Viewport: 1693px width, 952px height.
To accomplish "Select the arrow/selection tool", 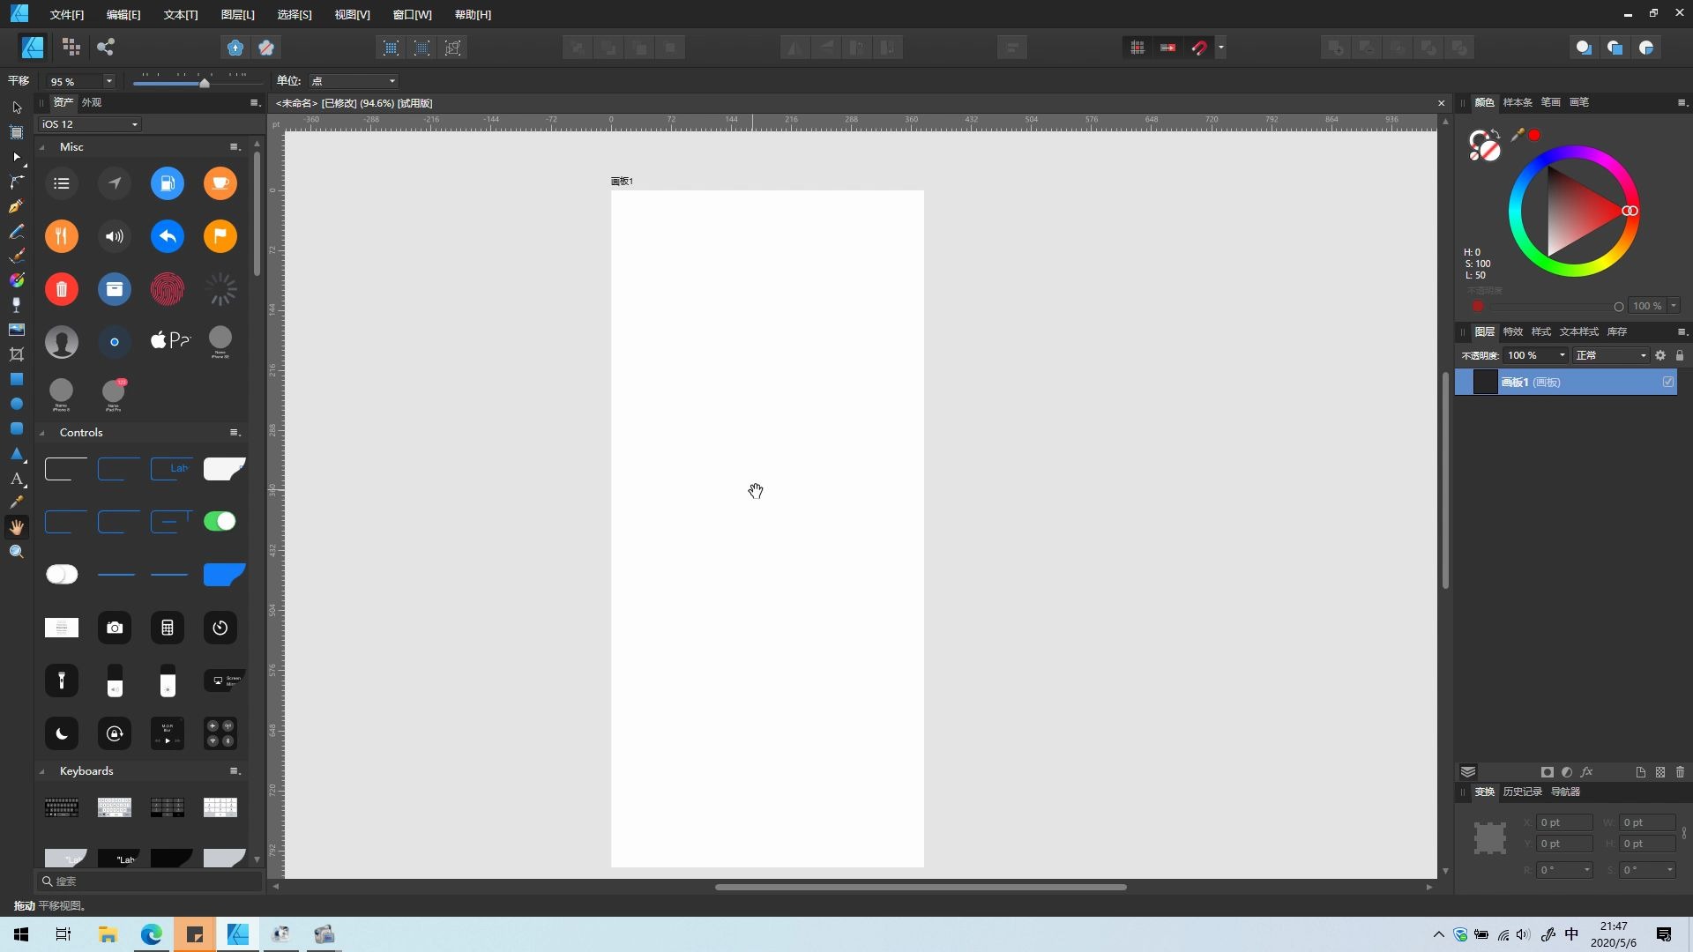I will click(16, 107).
